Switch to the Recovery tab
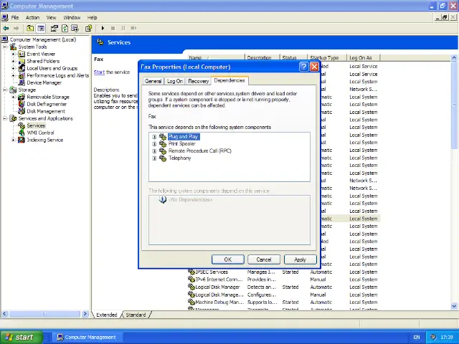 coord(198,81)
